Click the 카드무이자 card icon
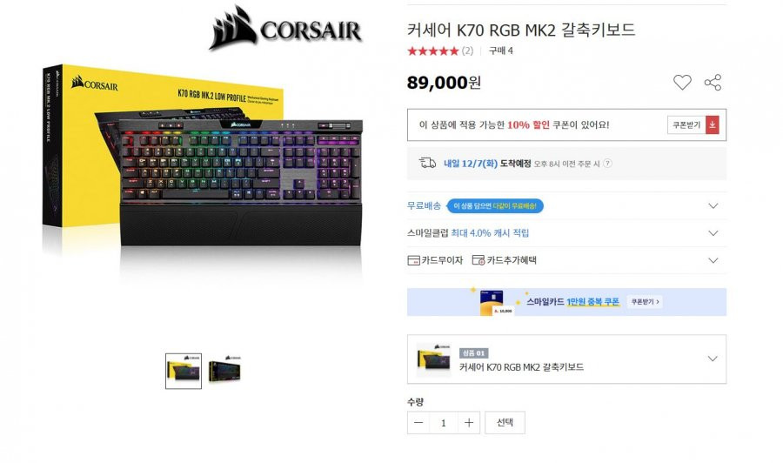The height and width of the screenshot is (463, 783). pyautogui.click(x=413, y=260)
